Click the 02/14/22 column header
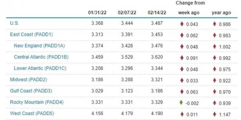241x120 pixels. click(157, 13)
